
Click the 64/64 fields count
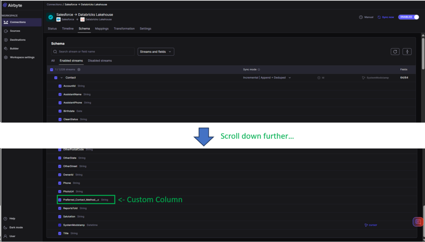click(x=404, y=78)
